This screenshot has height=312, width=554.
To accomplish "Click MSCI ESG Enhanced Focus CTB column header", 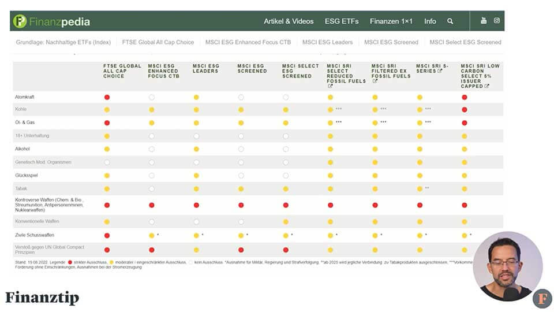I will click(x=163, y=71).
